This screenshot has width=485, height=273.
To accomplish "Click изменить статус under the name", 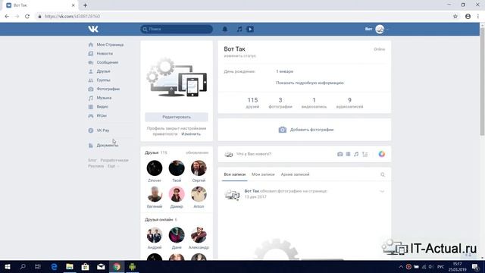I will (240, 56).
